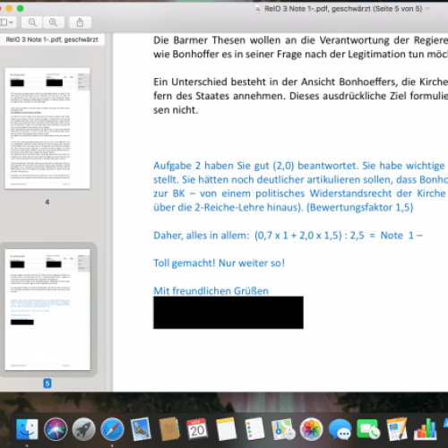Screen dimensions: 448x448
Task: Open Messages speech bubble in dock
Action: 340,429
